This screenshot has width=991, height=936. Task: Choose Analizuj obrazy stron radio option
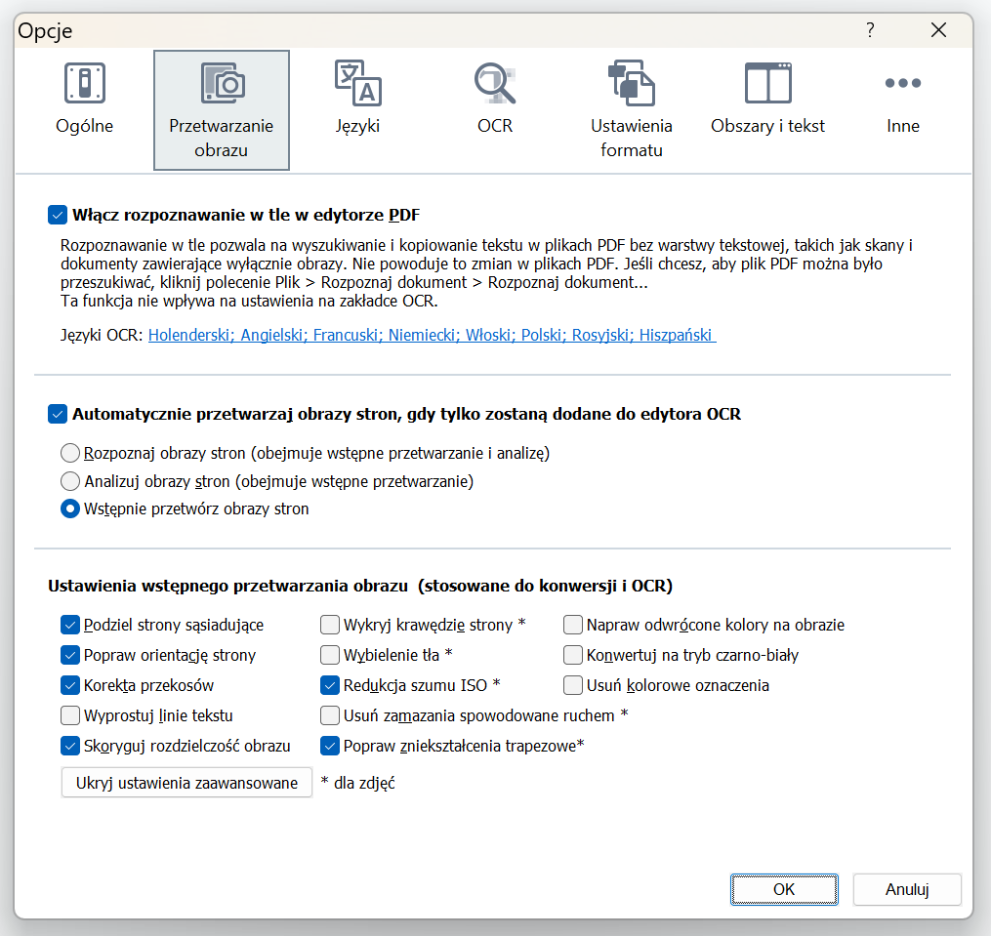69,481
